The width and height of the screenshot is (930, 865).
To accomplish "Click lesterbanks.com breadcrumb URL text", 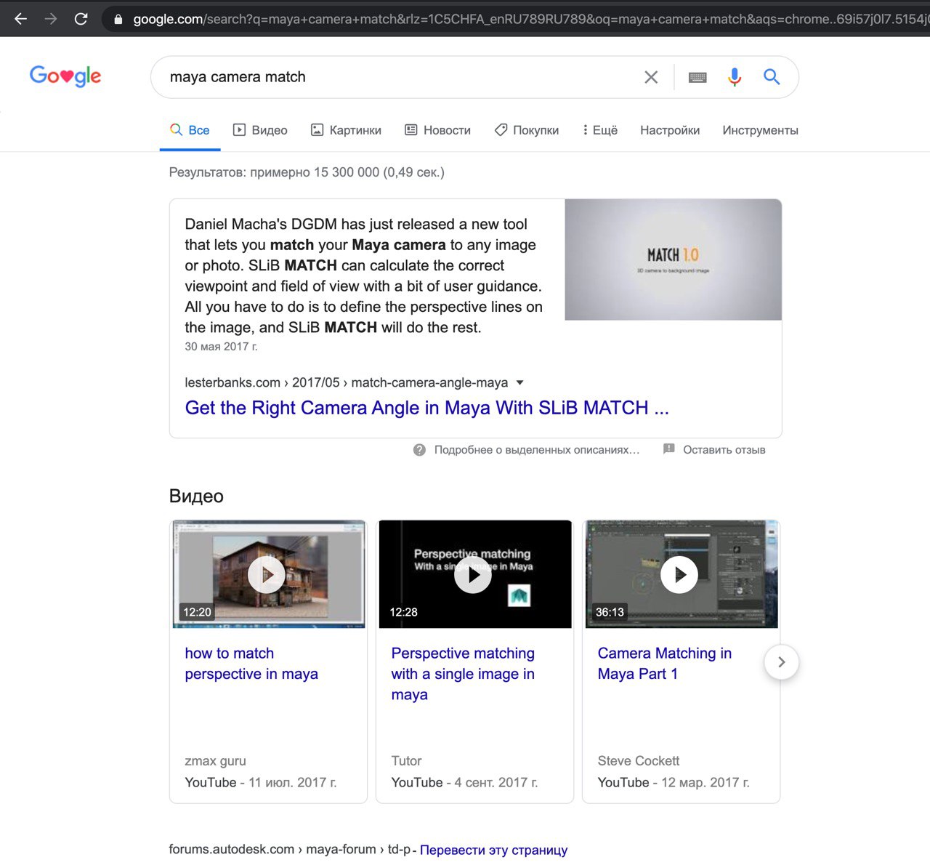I will point(347,382).
